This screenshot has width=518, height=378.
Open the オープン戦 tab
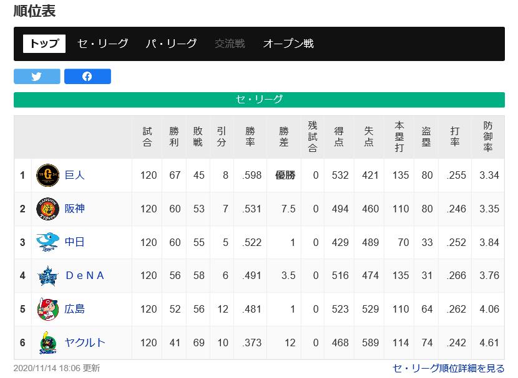pyautogui.click(x=288, y=44)
